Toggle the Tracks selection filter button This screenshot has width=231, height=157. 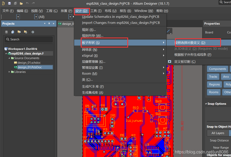point(213,77)
